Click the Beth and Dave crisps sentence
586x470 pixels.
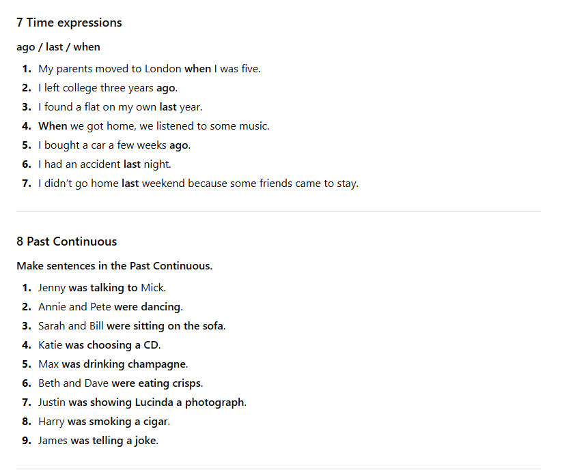tap(120, 383)
